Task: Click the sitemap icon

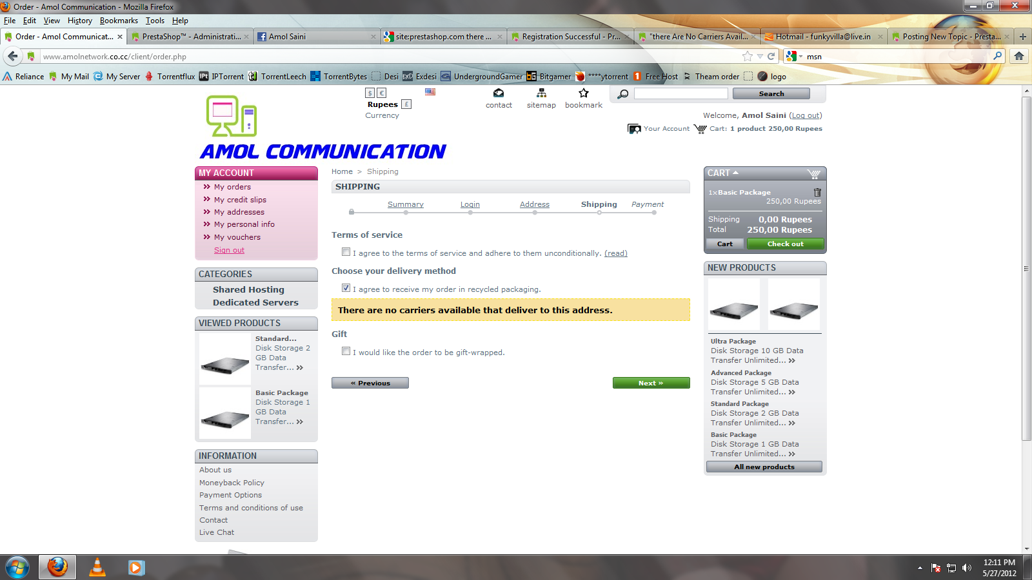Action: pyautogui.click(x=541, y=93)
